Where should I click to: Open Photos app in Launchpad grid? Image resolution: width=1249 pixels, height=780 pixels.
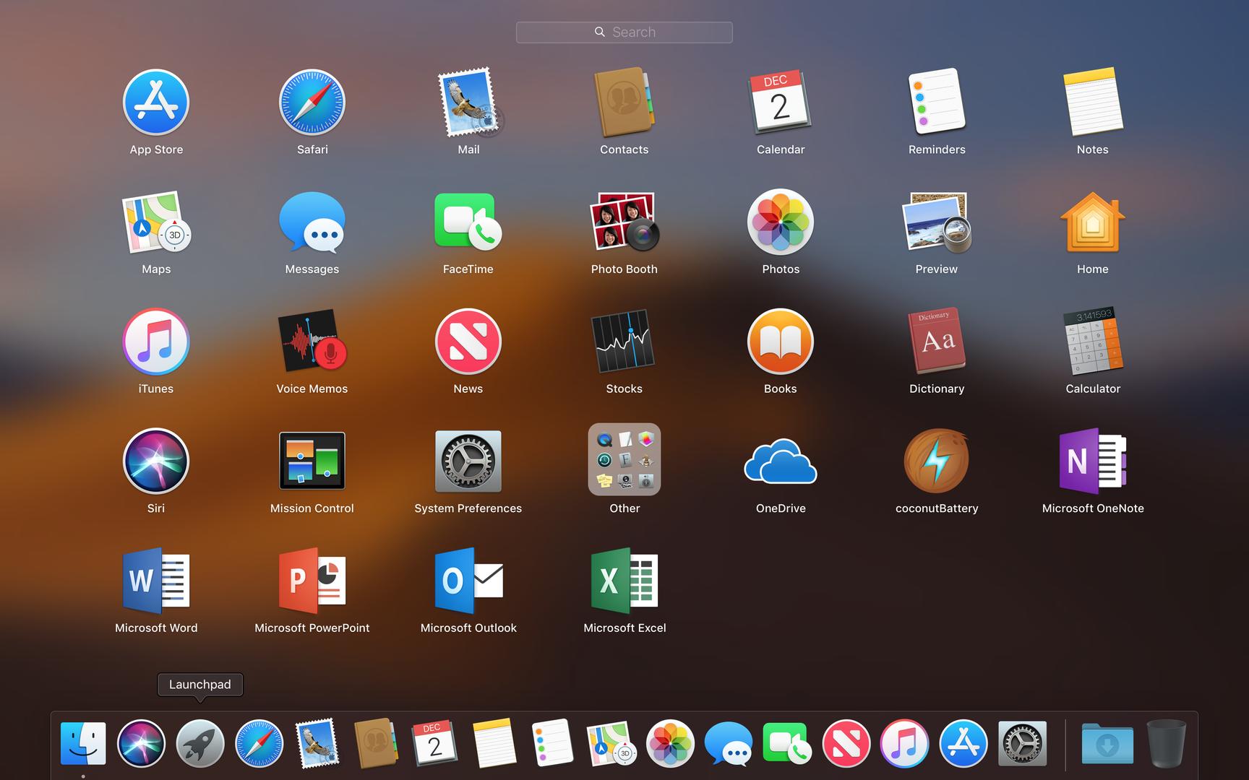781,222
